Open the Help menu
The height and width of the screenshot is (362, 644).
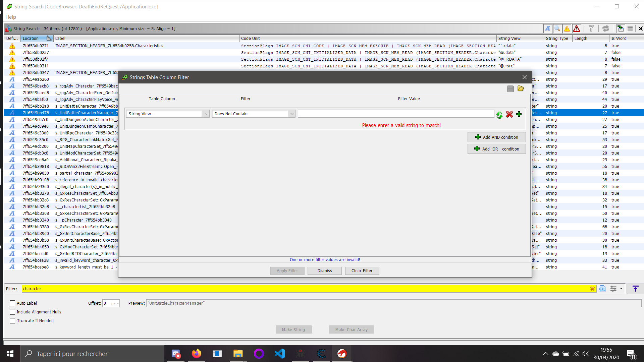point(10,17)
